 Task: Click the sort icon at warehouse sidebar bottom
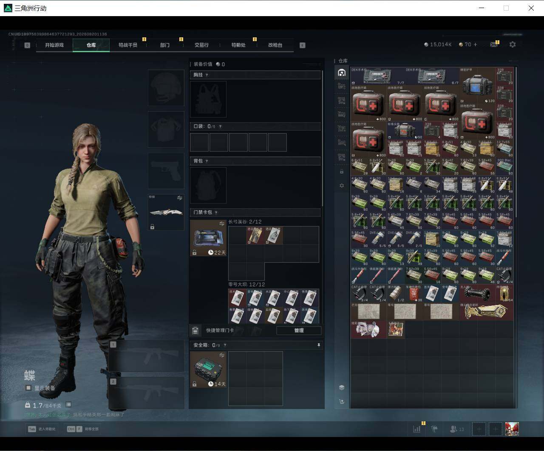(x=342, y=401)
